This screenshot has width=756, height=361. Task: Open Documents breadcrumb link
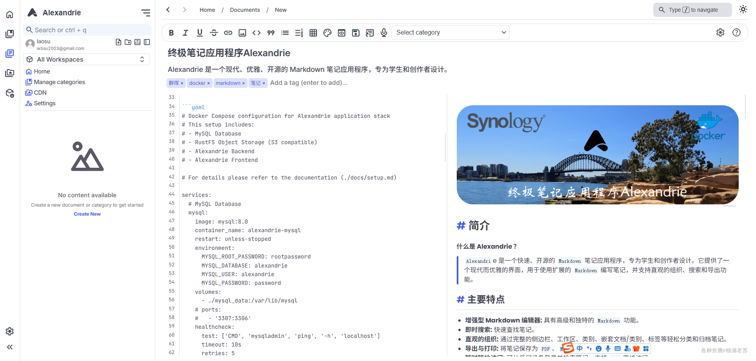click(x=245, y=10)
